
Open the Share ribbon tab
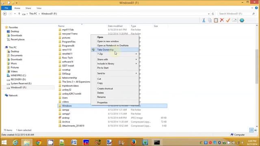(x=28, y=8)
